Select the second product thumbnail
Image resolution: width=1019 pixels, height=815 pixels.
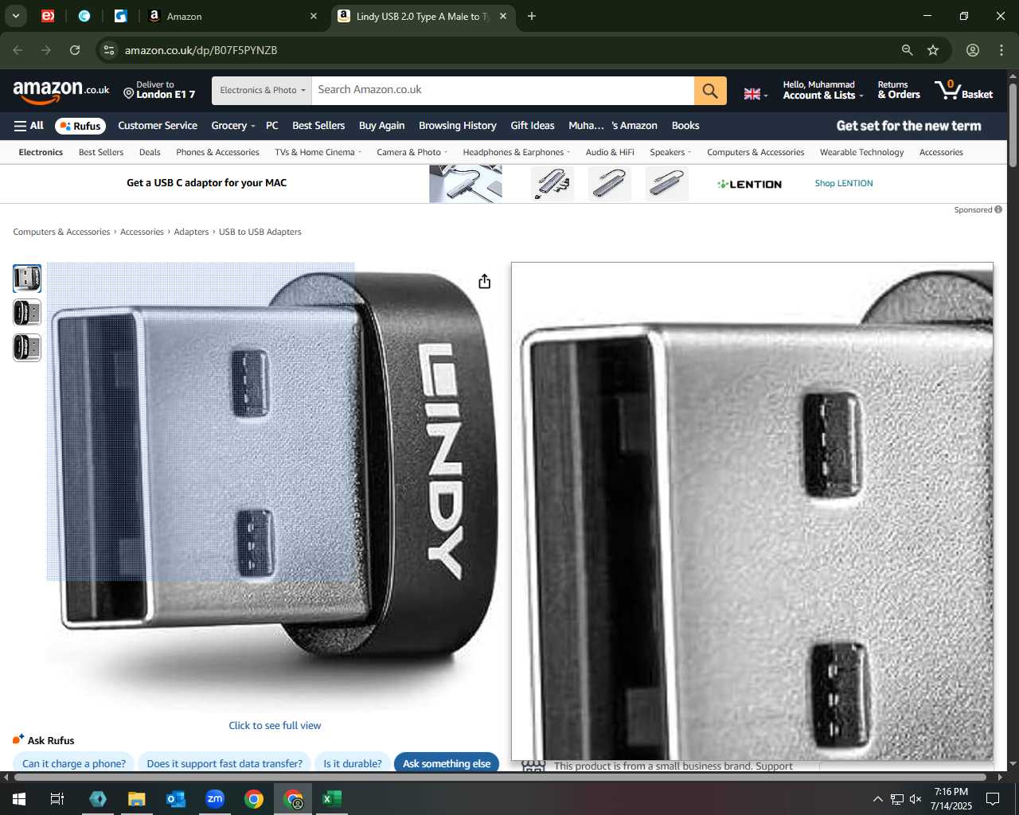[27, 314]
